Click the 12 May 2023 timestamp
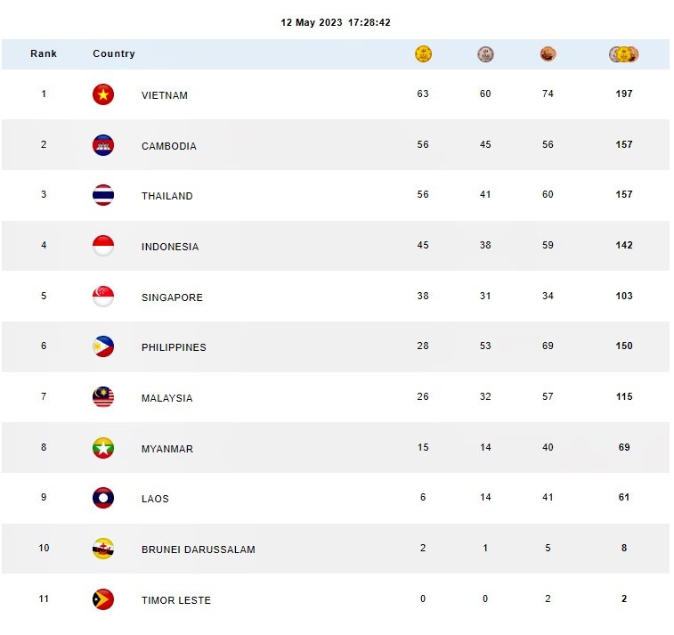Image resolution: width=674 pixels, height=635 pixels. (336, 22)
